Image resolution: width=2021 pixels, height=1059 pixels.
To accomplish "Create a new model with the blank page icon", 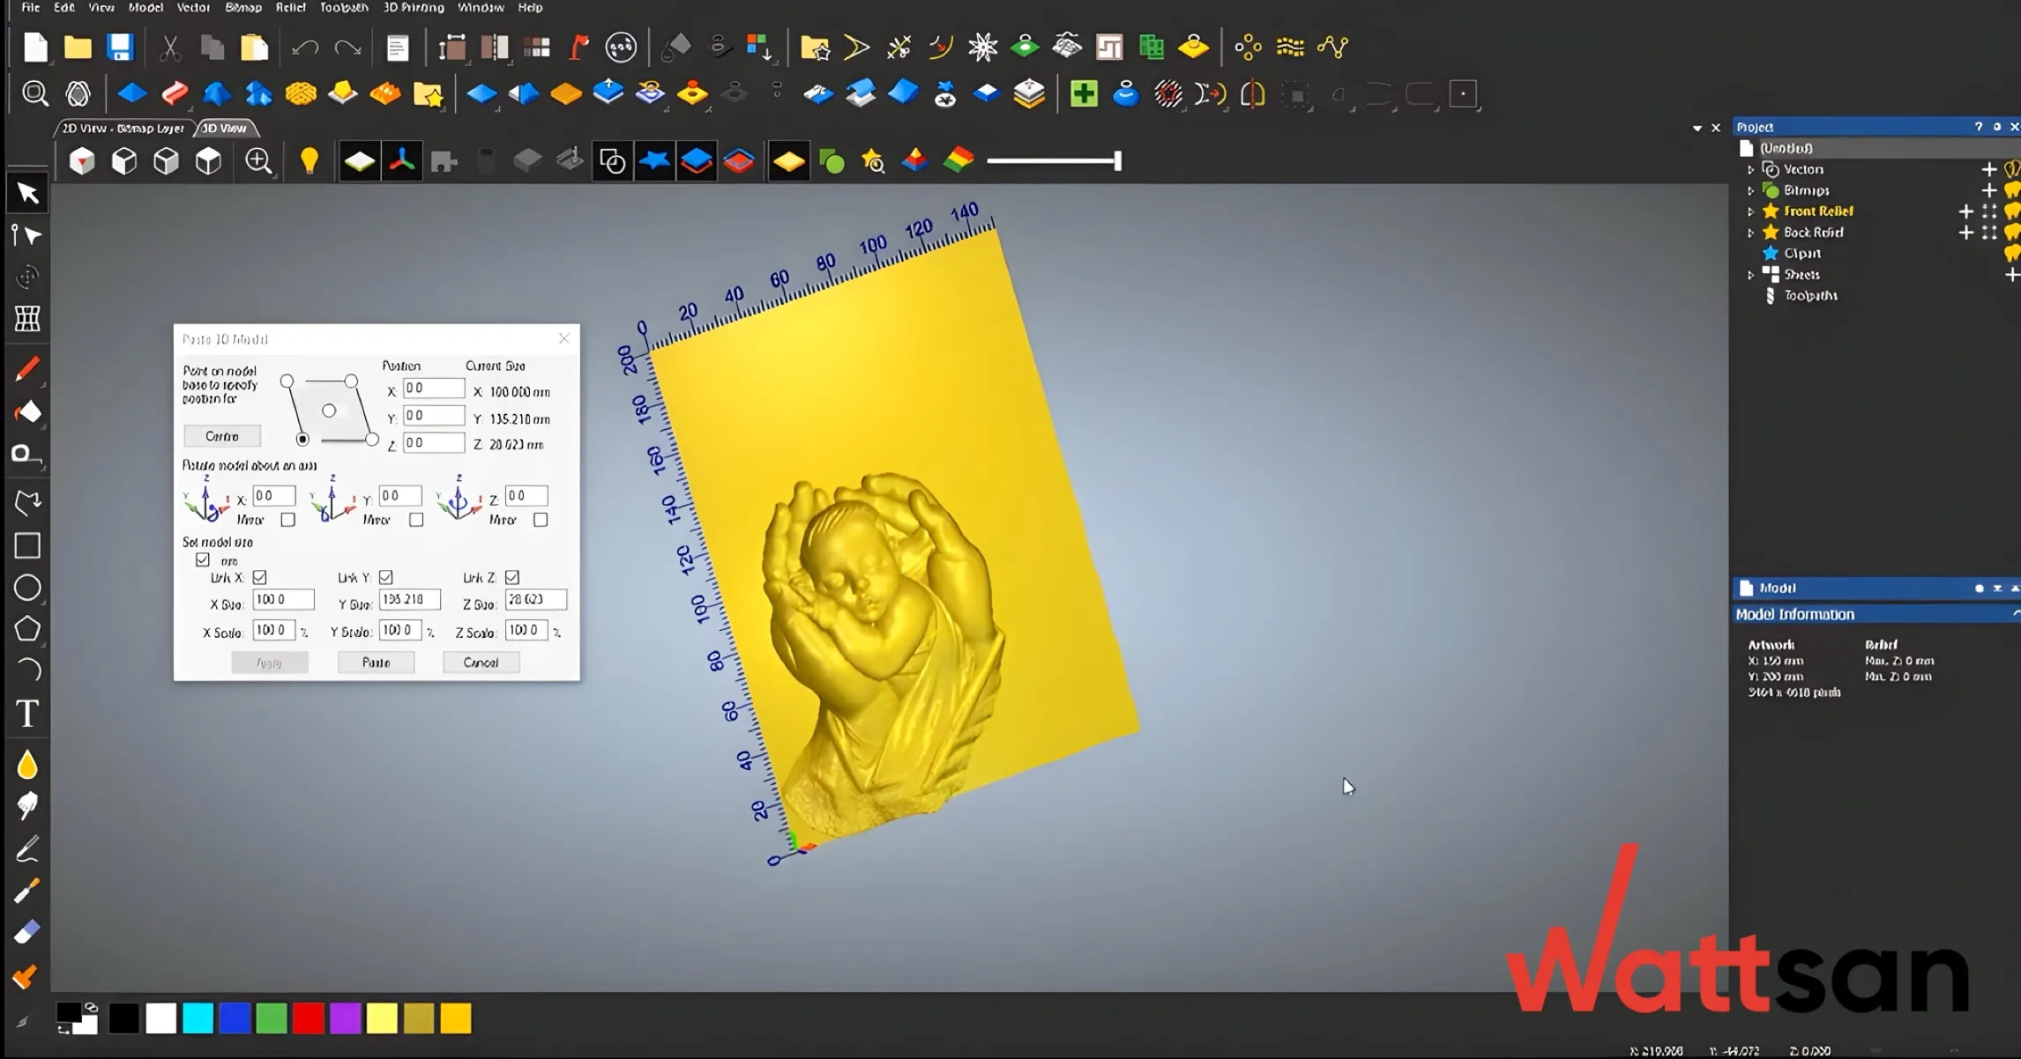I will tap(35, 47).
